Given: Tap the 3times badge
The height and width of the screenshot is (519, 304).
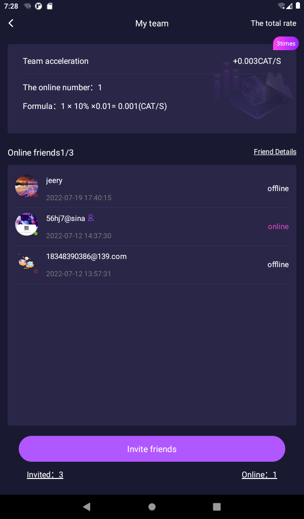Looking at the screenshot, I should click(x=286, y=44).
